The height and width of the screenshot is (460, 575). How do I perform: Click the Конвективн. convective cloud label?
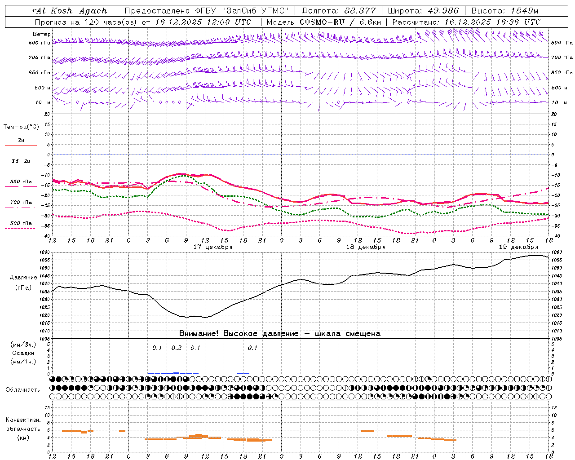click(x=23, y=420)
